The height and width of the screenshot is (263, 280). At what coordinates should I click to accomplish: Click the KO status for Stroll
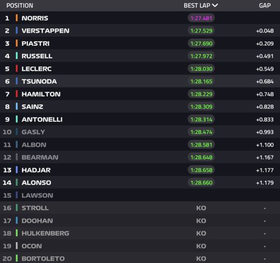click(x=201, y=208)
